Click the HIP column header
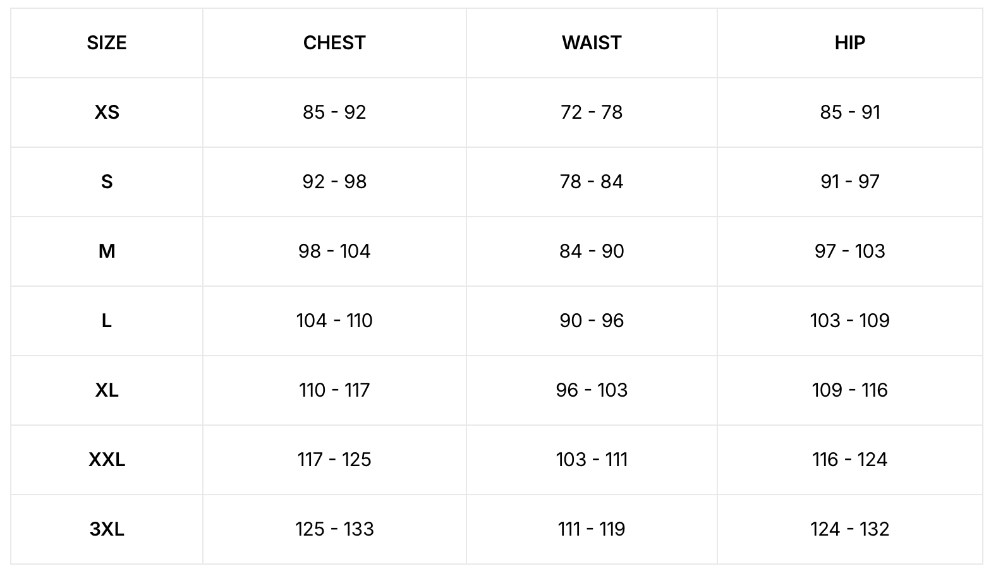 [x=849, y=43]
